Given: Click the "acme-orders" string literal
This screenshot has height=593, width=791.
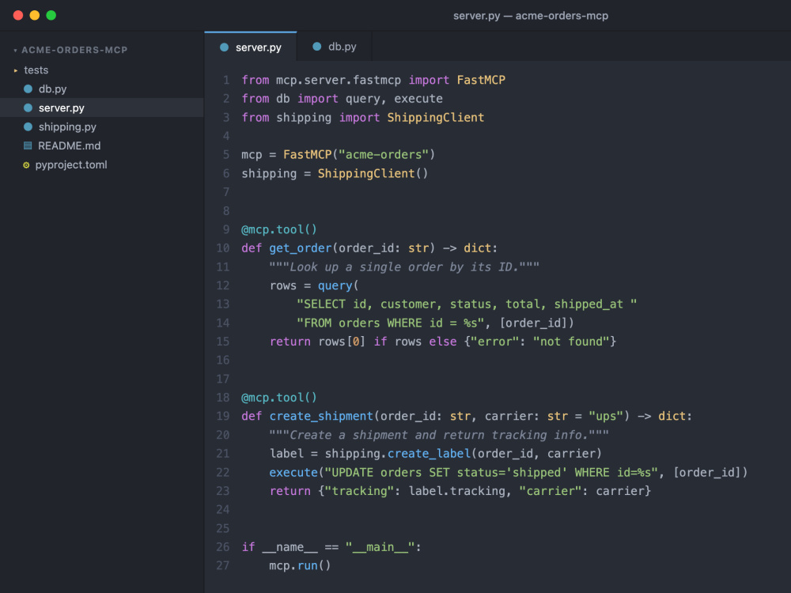Looking at the screenshot, I should (384, 155).
